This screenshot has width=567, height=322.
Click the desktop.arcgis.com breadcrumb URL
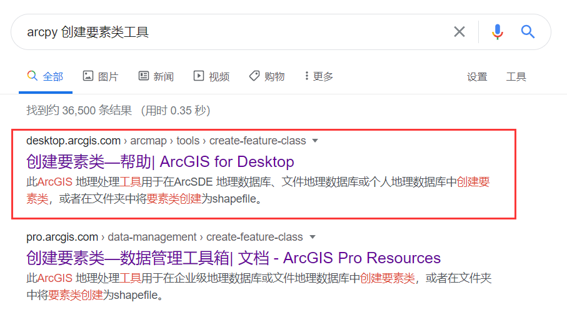[x=166, y=141]
